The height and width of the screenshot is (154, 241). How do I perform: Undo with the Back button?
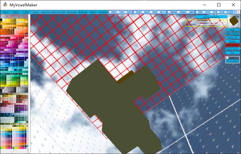[93, 12]
